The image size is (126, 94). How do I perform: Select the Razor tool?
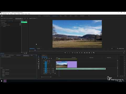(39, 62)
